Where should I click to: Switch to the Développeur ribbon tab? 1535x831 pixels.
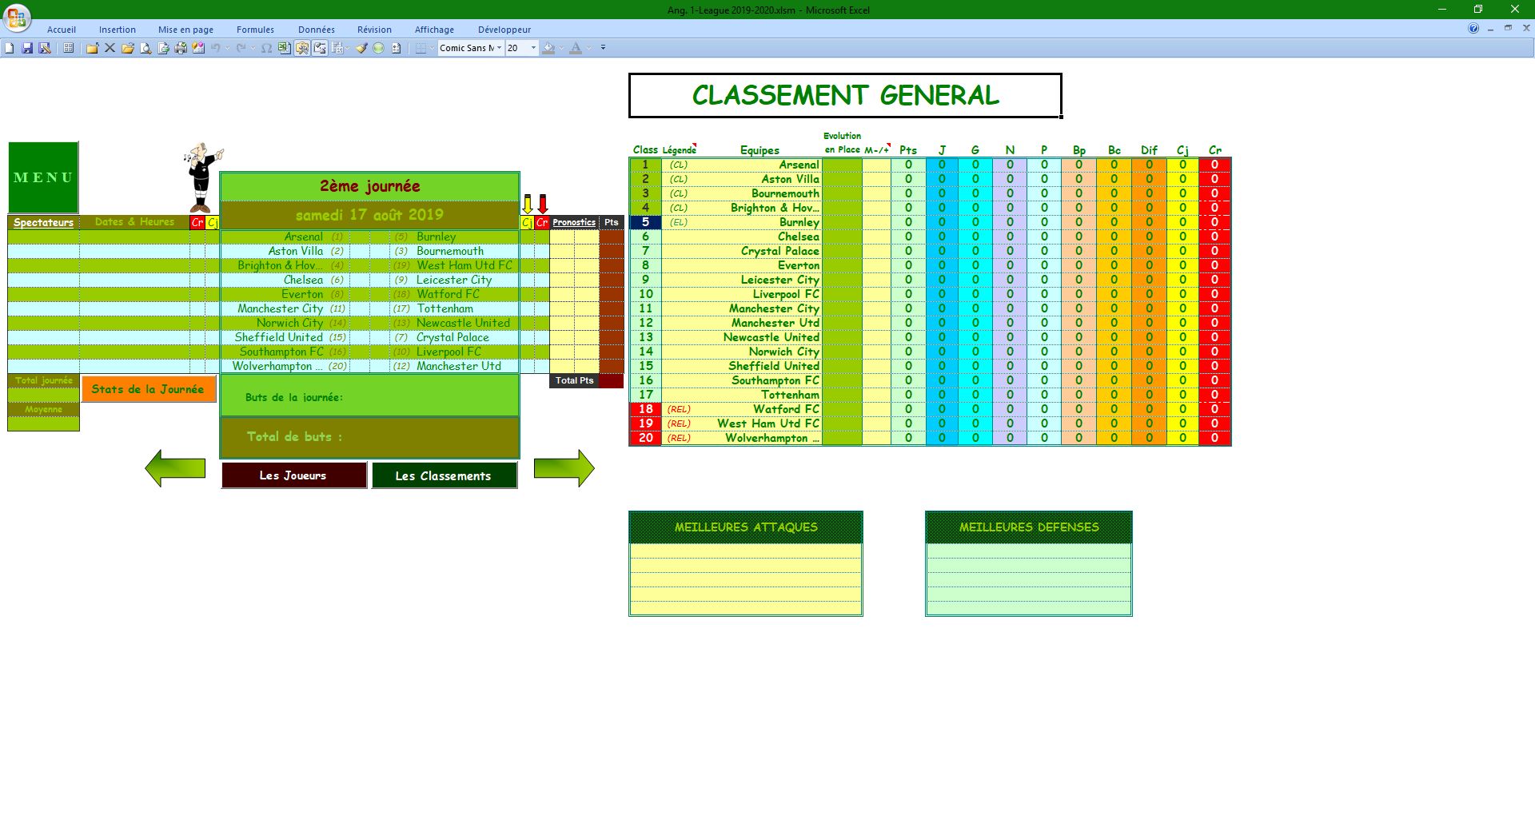[504, 30]
